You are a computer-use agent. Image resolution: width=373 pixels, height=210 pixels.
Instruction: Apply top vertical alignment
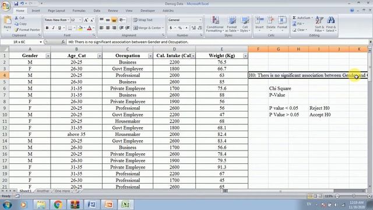101,20
